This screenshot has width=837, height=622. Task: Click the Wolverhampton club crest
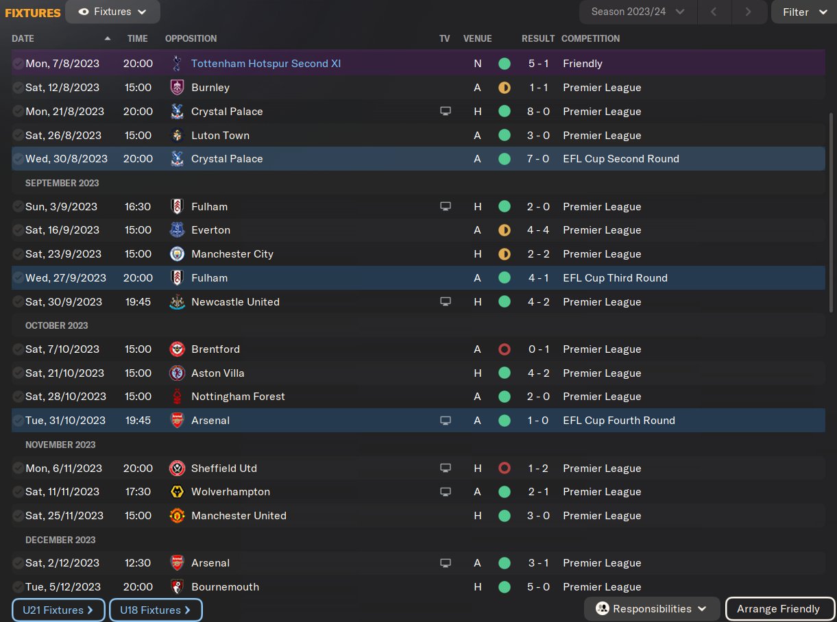pyautogui.click(x=177, y=492)
